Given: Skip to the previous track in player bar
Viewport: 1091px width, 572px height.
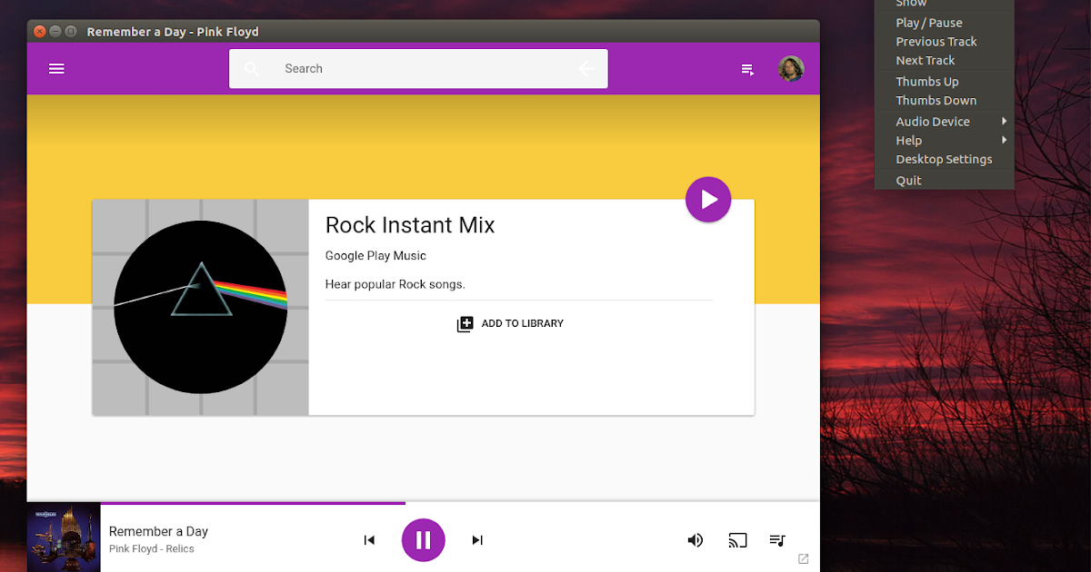Looking at the screenshot, I should [x=369, y=540].
